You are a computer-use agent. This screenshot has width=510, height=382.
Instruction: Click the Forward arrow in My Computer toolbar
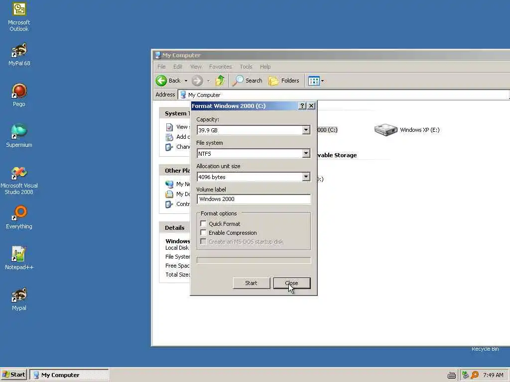click(197, 81)
